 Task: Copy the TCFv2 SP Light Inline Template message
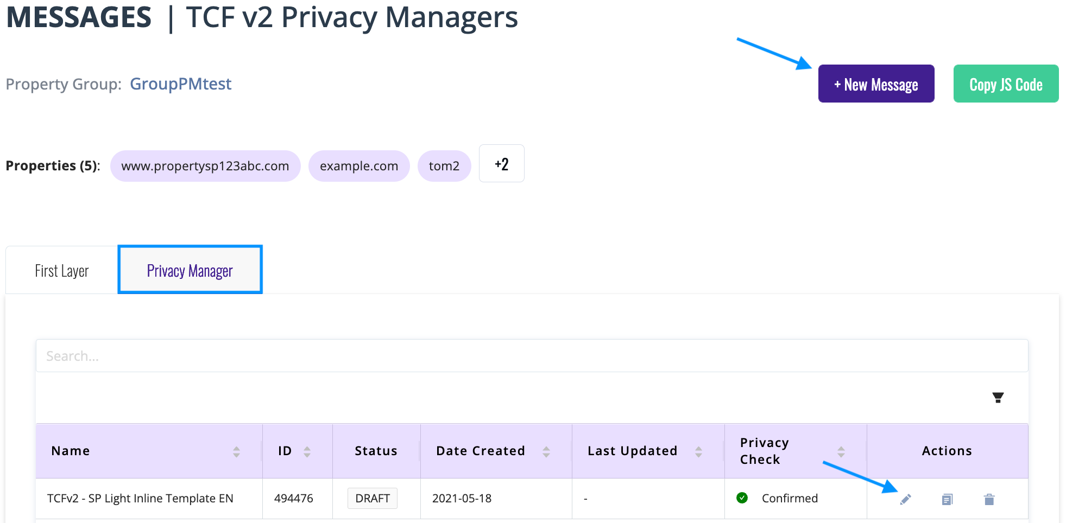pos(947,499)
